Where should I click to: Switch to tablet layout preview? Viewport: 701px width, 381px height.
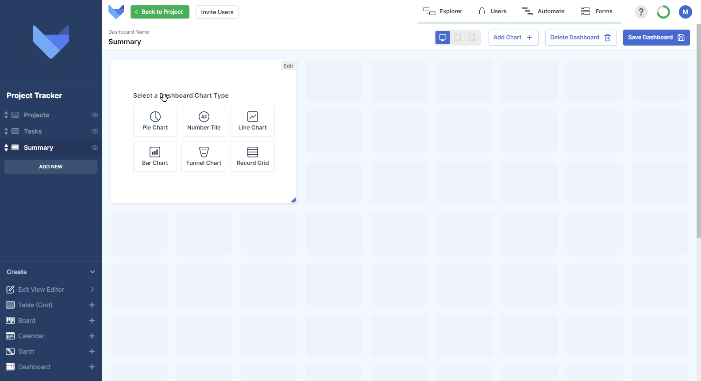click(x=458, y=38)
